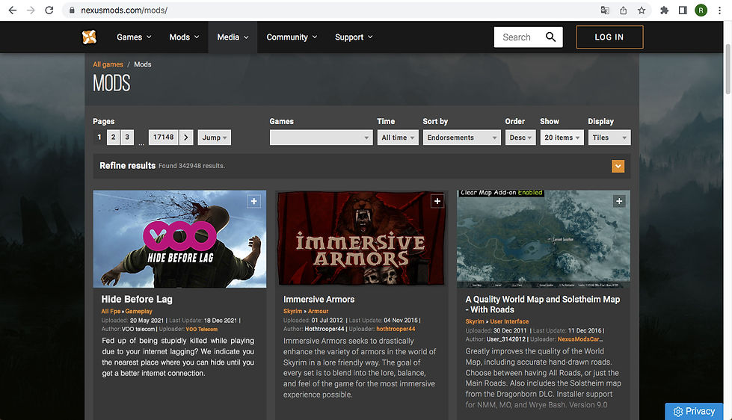
Task: Click the User Interface category link
Action: (509, 321)
